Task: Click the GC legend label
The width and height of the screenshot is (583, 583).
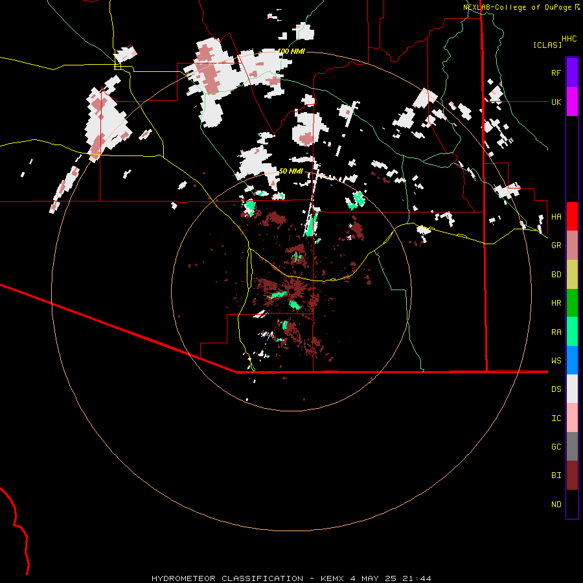Action: click(556, 447)
